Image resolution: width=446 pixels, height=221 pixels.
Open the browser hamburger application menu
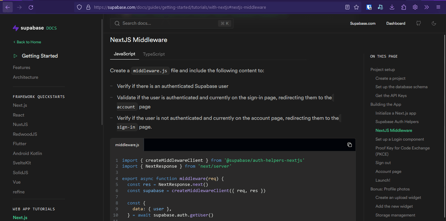[x=438, y=7]
